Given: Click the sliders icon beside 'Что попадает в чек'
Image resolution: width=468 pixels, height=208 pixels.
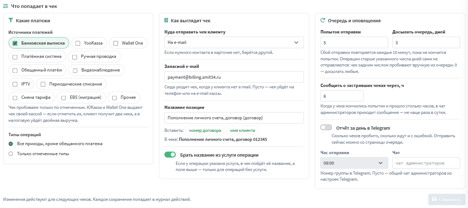Looking at the screenshot, I should tap(6, 6).
